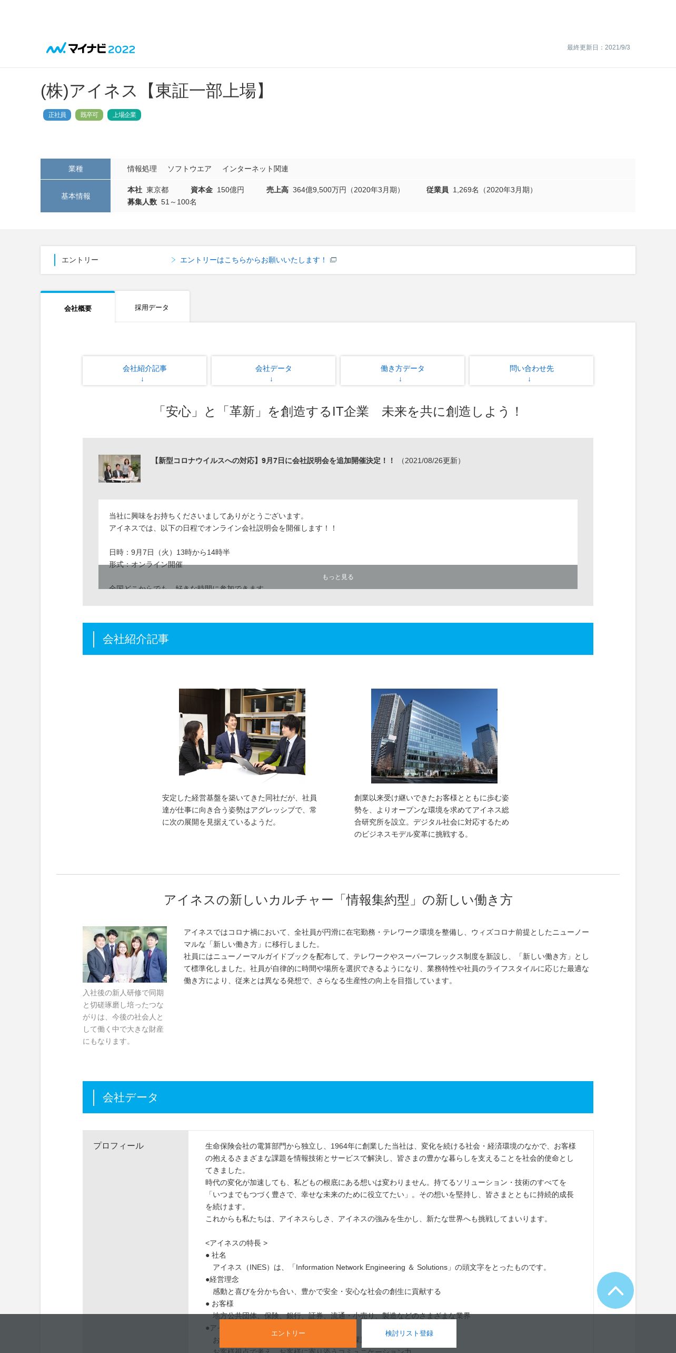Click the 最終更新日：2021/9/3 text
The width and height of the screenshot is (676, 1353).
tap(598, 47)
